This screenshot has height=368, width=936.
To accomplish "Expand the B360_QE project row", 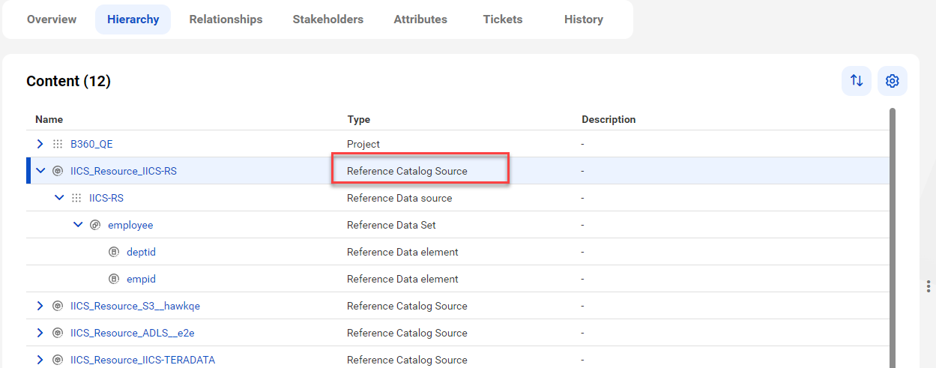I will point(40,144).
